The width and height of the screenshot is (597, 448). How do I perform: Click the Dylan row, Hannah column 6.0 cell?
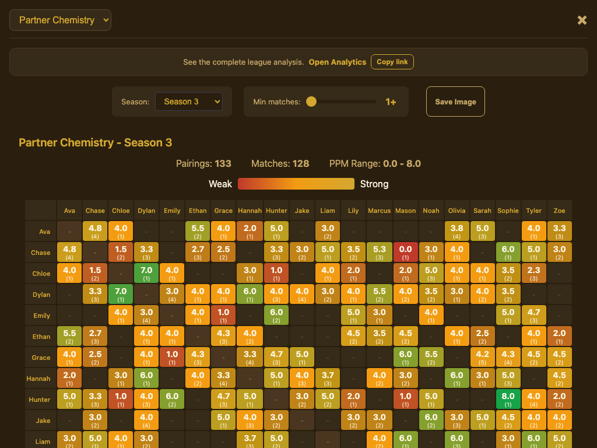[250, 294]
